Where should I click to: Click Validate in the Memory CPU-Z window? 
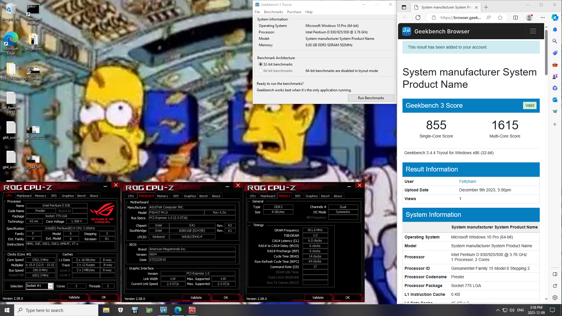[x=318, y=298]
